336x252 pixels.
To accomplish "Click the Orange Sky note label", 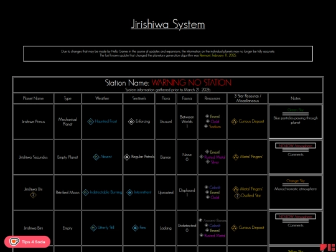I will (x=296, y=181).
